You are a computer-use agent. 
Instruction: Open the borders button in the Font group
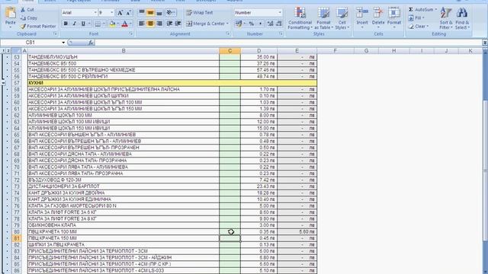[x=98, y=24]
